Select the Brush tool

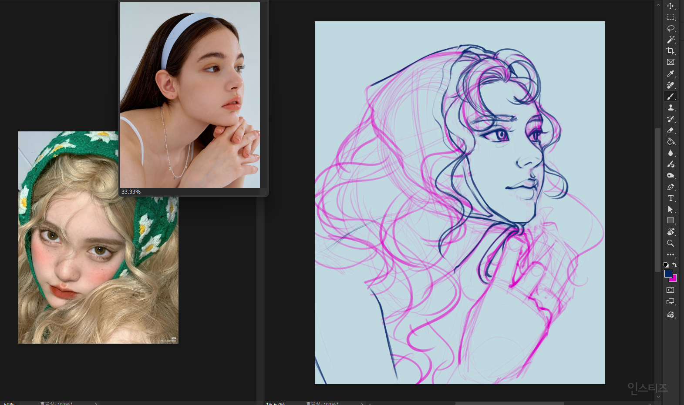pyautogui.click(x=671, y=97)
